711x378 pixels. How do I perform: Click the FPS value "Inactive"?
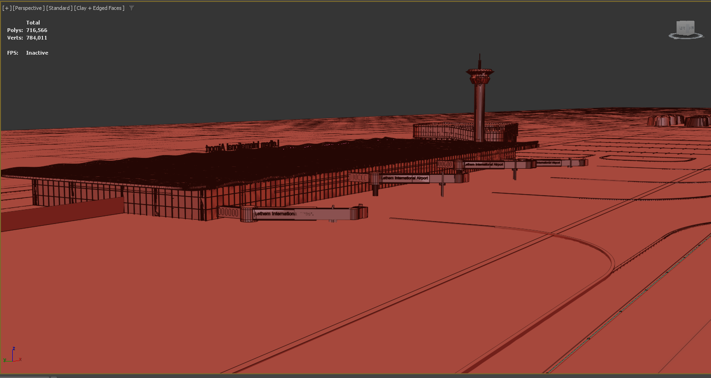[x=37, y=53]
